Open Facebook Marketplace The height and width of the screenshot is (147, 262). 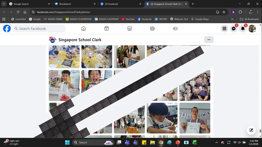[x=129, y=28]
